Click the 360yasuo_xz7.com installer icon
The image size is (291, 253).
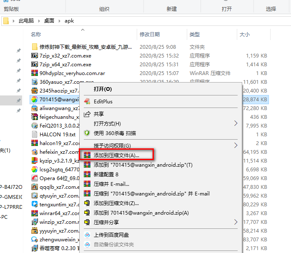coord(35,82)
